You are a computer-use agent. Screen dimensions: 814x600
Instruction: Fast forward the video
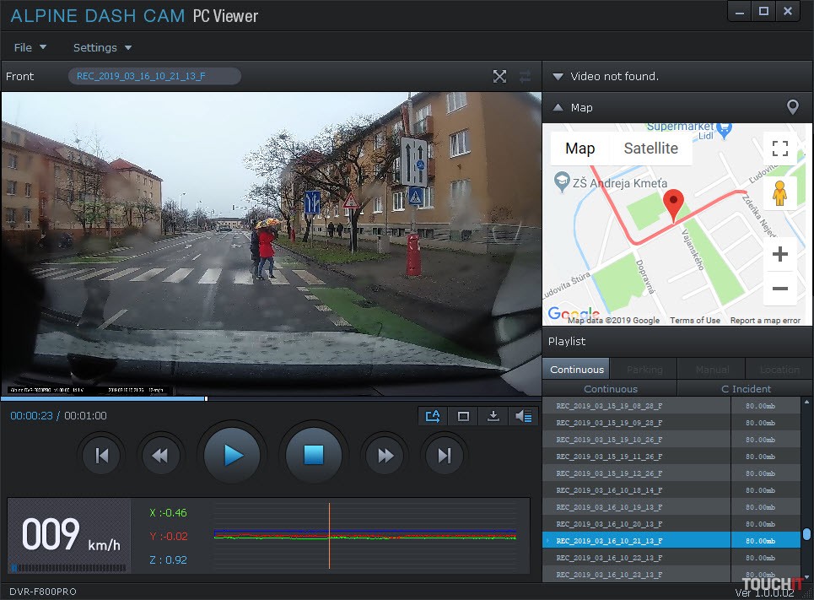pos(385,456)
